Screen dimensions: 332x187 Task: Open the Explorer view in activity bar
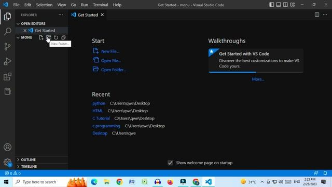7,17
